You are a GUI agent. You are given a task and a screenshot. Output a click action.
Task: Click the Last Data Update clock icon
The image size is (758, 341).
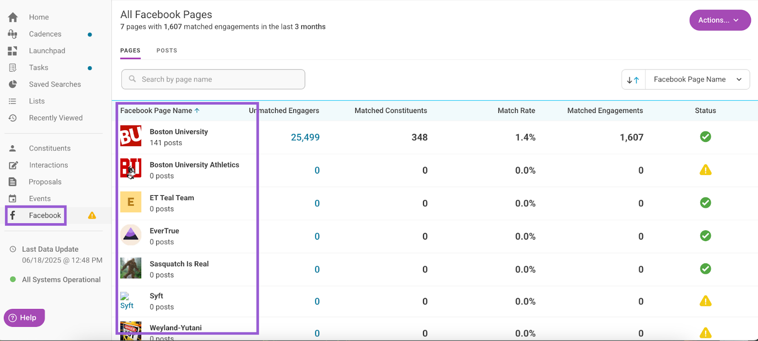point(13,249)
